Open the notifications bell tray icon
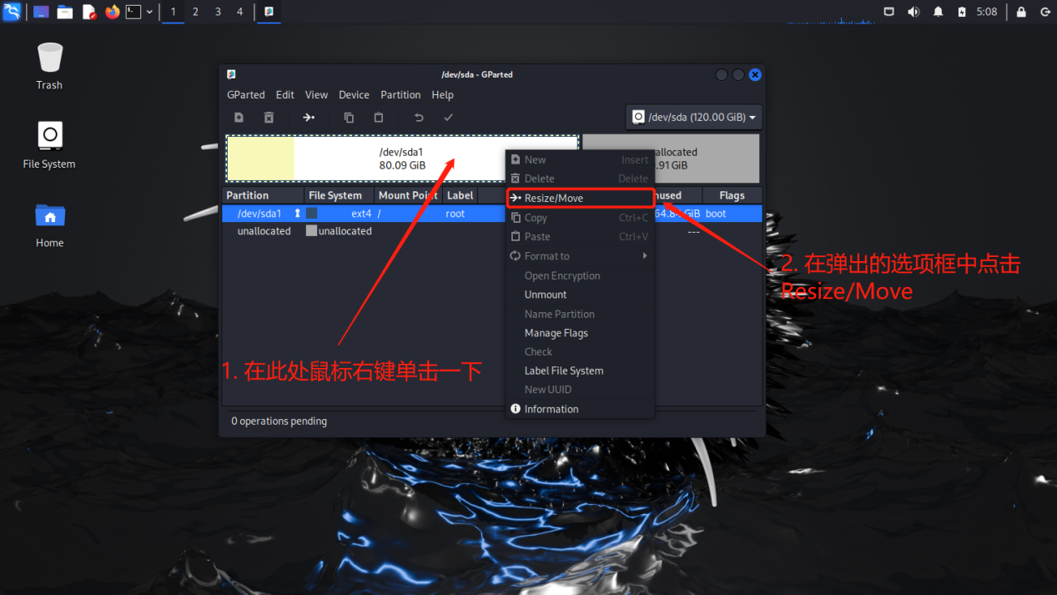The width and height of the screenshot is (1057, 595). point(938,12)
